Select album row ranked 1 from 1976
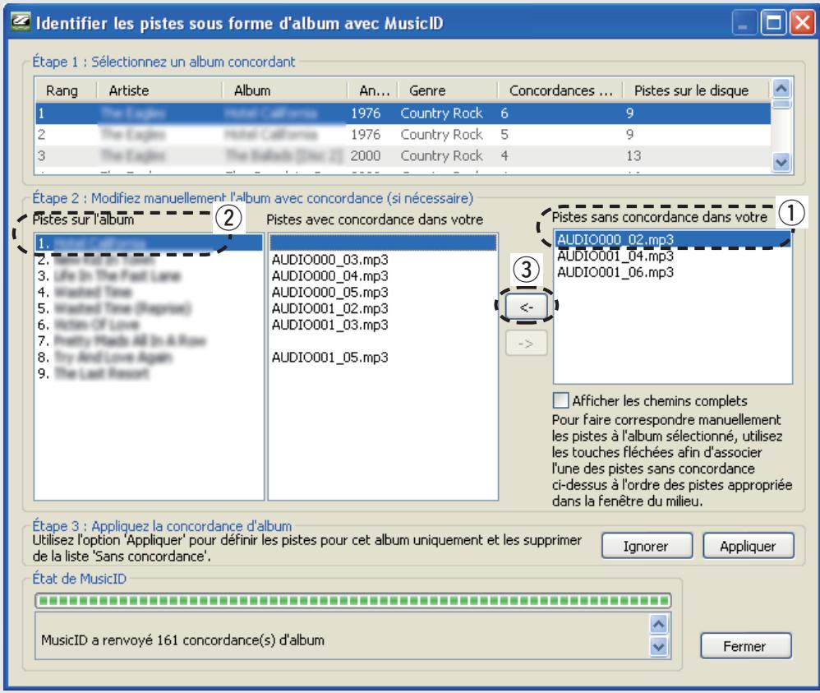Screen dimensions: 820x693 click(403, 113)
